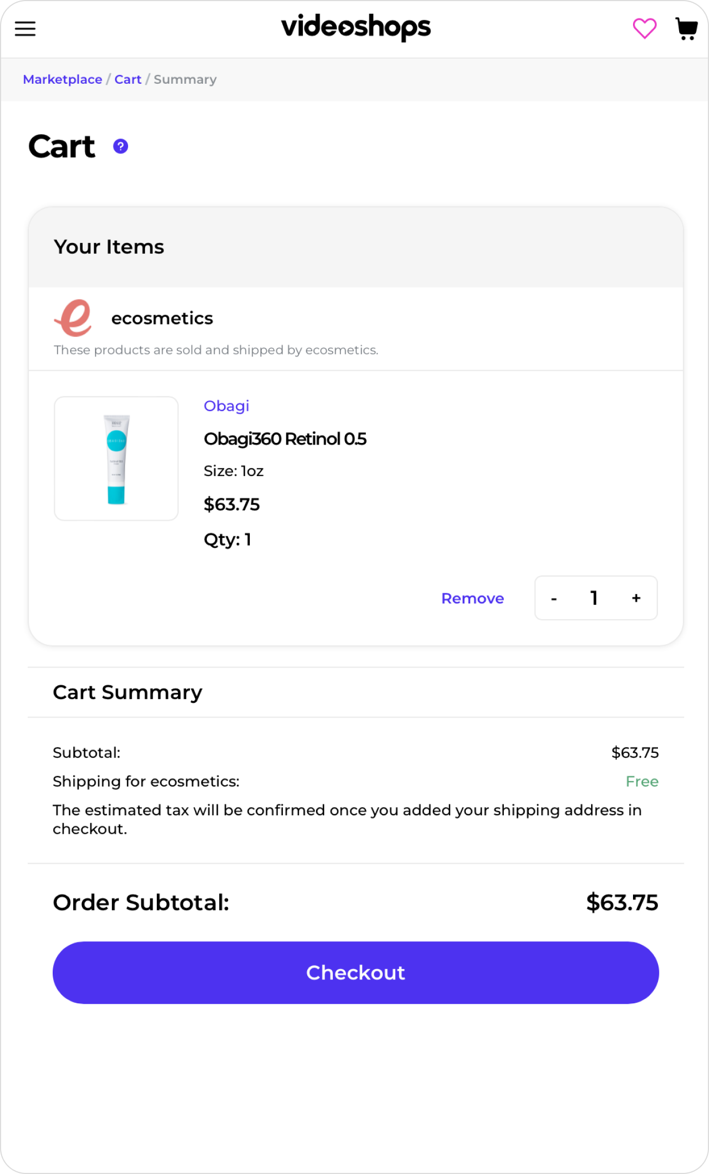Viewport: 709px width, 1174px height.
Task: Click the Obagi360 Retinol 0.5 product title
Action: (x=285, y=439)
